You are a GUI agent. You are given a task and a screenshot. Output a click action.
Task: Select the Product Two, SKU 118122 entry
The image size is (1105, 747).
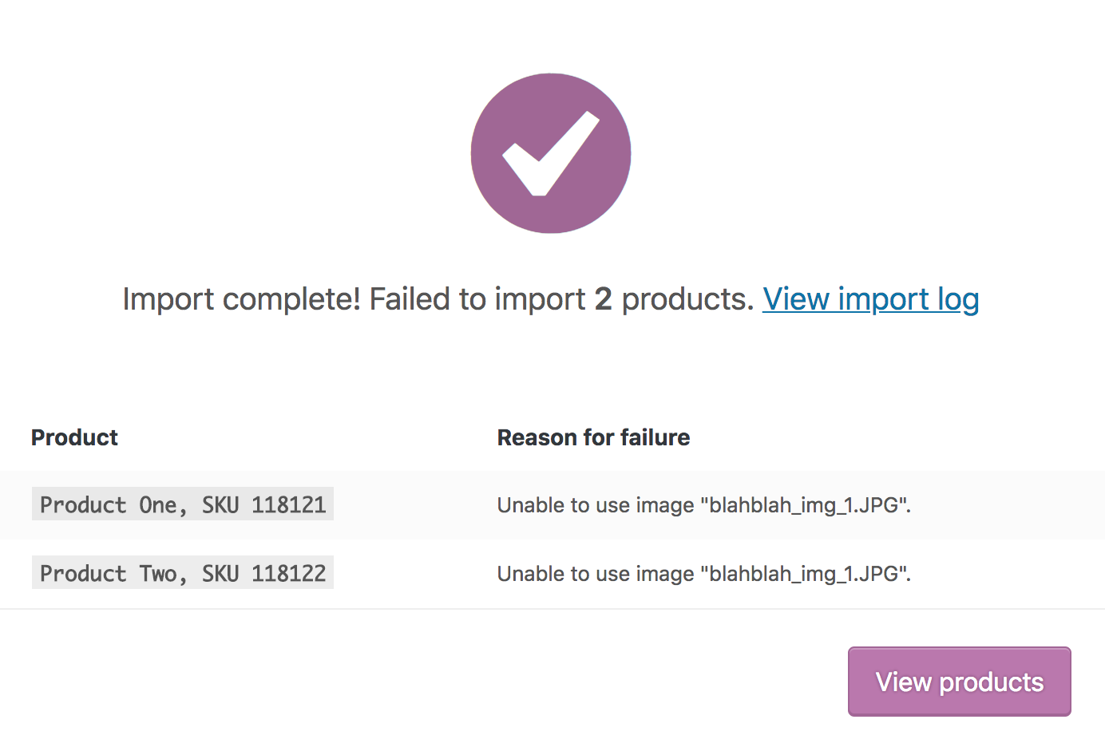pos(183,573)
